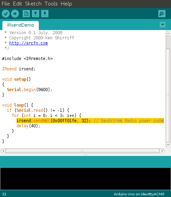Click the editor/console divider grip

[x=85, y=155]
